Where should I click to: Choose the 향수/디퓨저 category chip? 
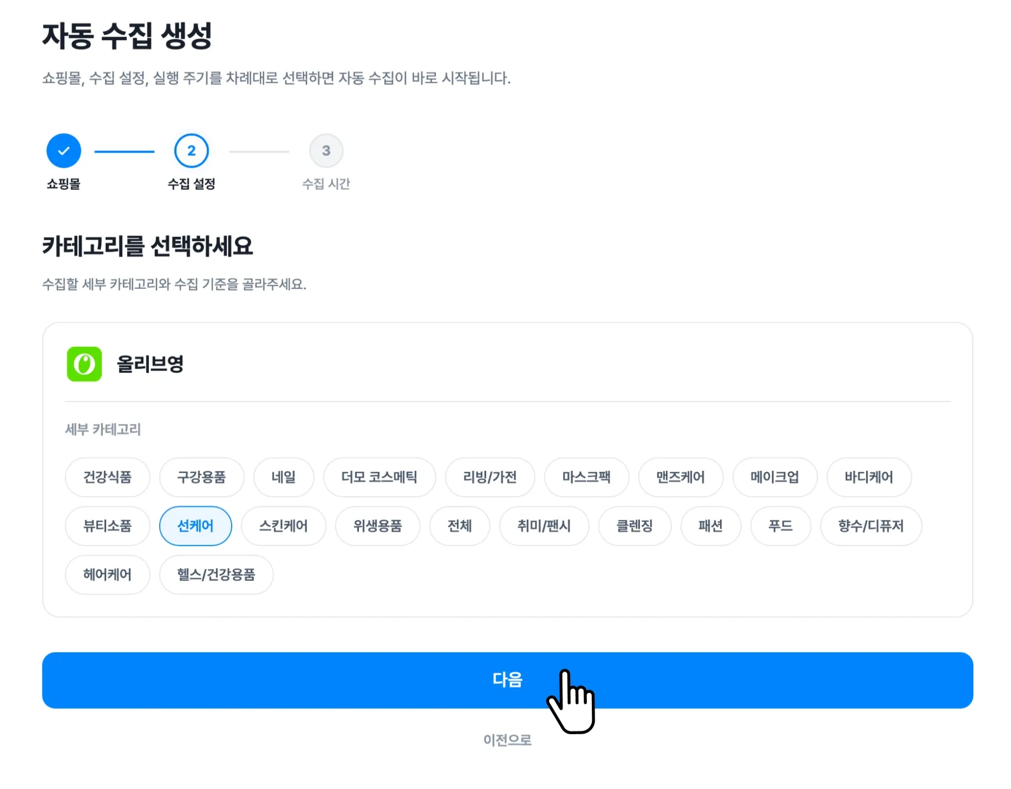click(x=871, y=526)
